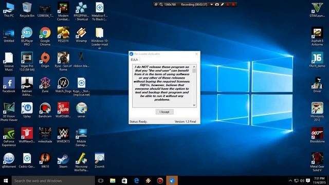The height and width of the screenshot is (185, 329).
Task: Select the PPSSPP Shortcut icon
Action: 81,11
